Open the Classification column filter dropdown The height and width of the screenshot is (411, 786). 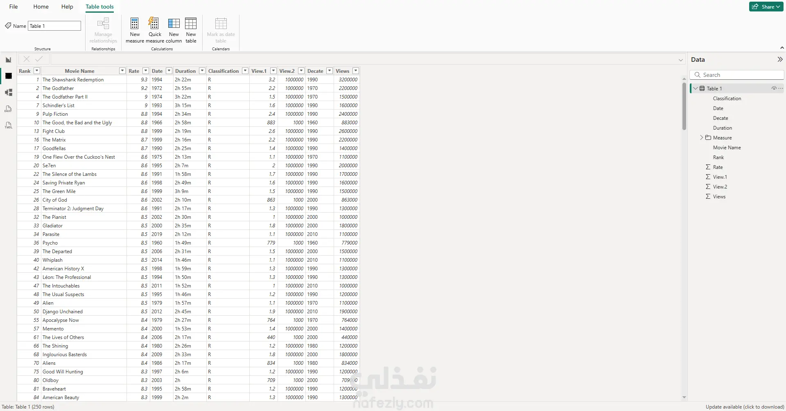[x=245, y=71]
